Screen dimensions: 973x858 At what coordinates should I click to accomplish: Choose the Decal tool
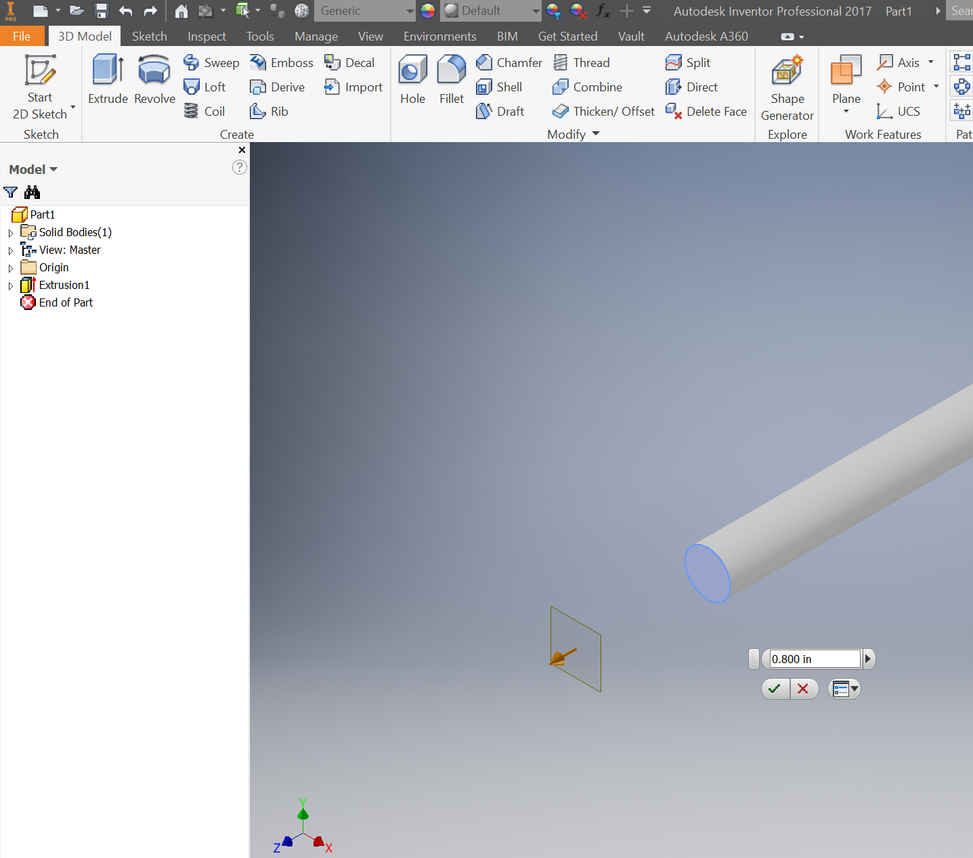(x=349, y=63)
